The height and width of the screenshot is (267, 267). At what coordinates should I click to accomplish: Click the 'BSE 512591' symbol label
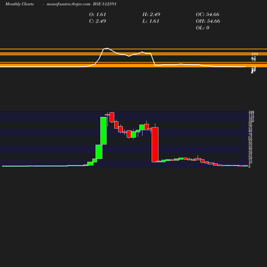coord(105,4)
